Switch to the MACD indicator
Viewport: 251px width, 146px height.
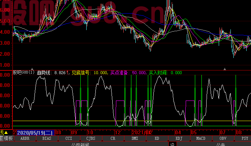click(201, 138)
